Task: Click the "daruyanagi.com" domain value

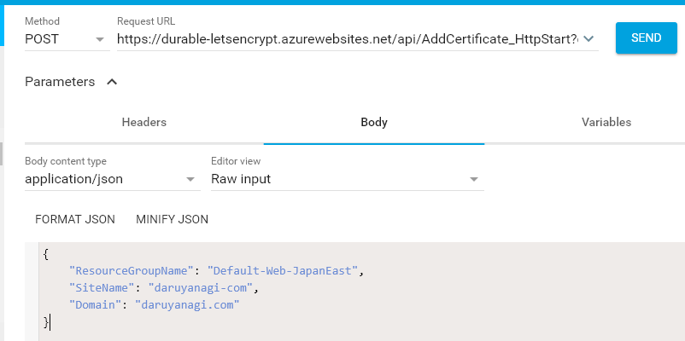Action: 188,304
